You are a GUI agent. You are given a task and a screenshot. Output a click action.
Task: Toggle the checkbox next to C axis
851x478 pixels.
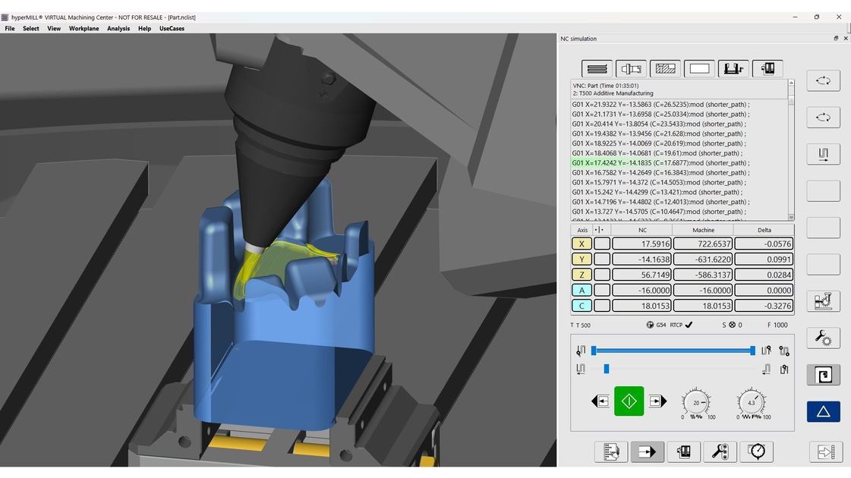click(x=602, y=306)
